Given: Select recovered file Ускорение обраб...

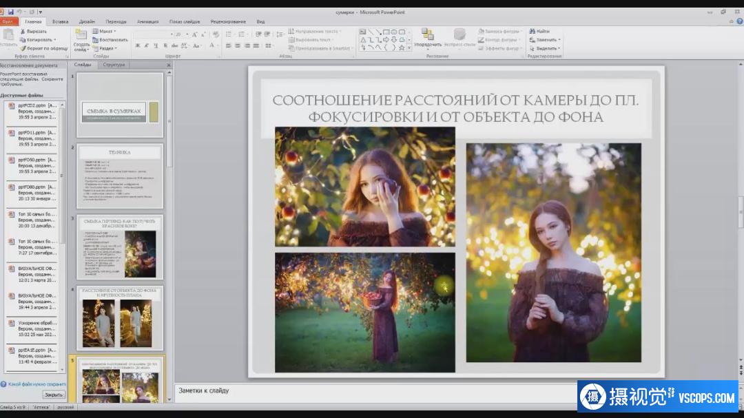Looking at the screenshot, I should (x=33, y=328).
